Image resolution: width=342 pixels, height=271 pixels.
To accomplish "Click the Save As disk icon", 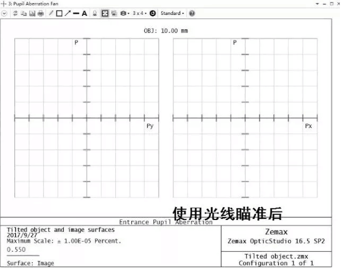I will pyautogui.click(x=32, y=13).
